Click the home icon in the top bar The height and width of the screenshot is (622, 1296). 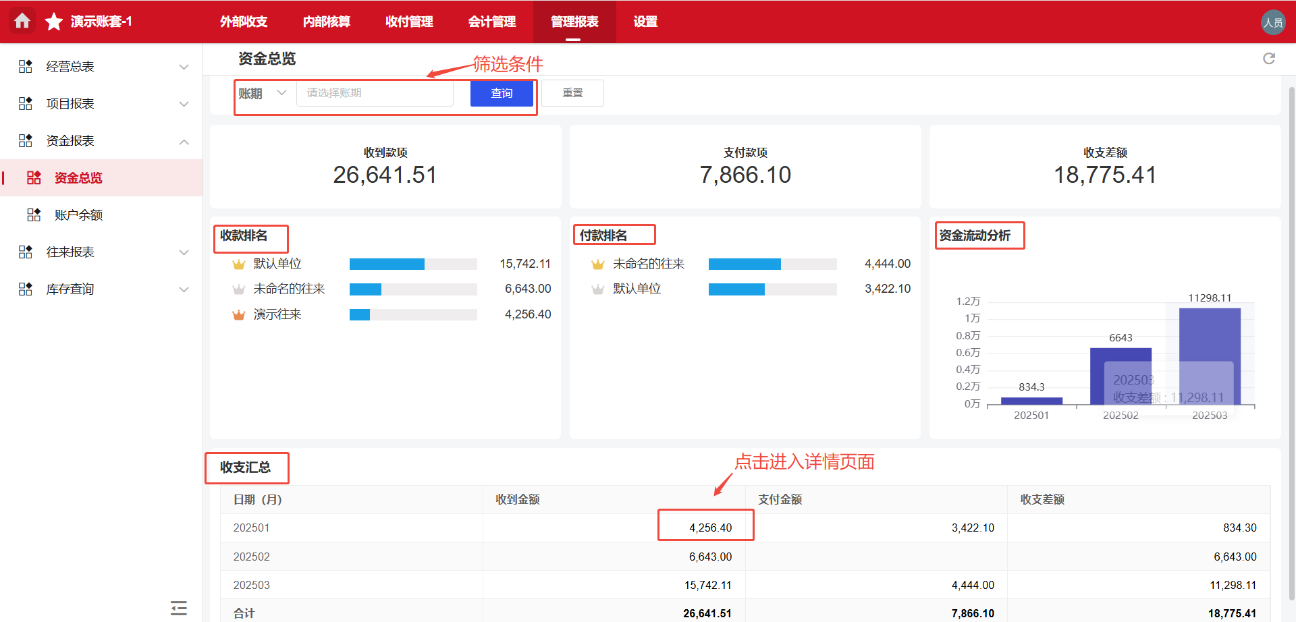pos(22,21)
